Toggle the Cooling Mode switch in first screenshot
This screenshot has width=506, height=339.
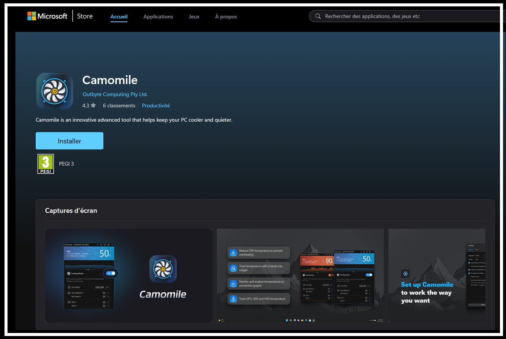click(111, 273)
